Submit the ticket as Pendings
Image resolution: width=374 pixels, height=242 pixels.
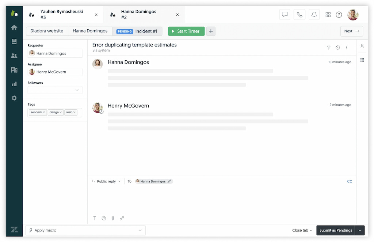tap(335, 230)
